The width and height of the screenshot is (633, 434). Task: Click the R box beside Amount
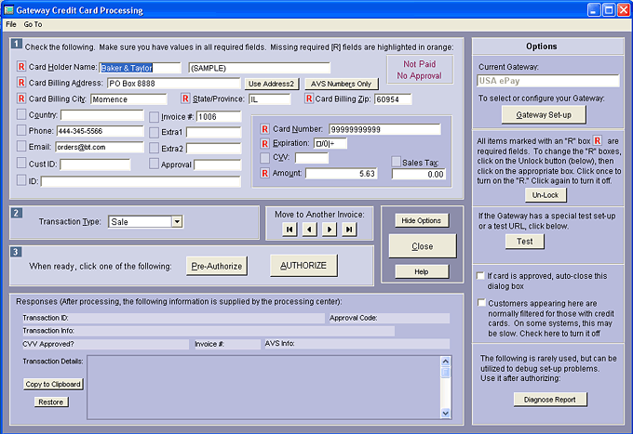click(x=264, y=173)
